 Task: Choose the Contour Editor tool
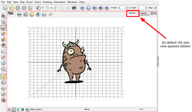click(4, 22)
